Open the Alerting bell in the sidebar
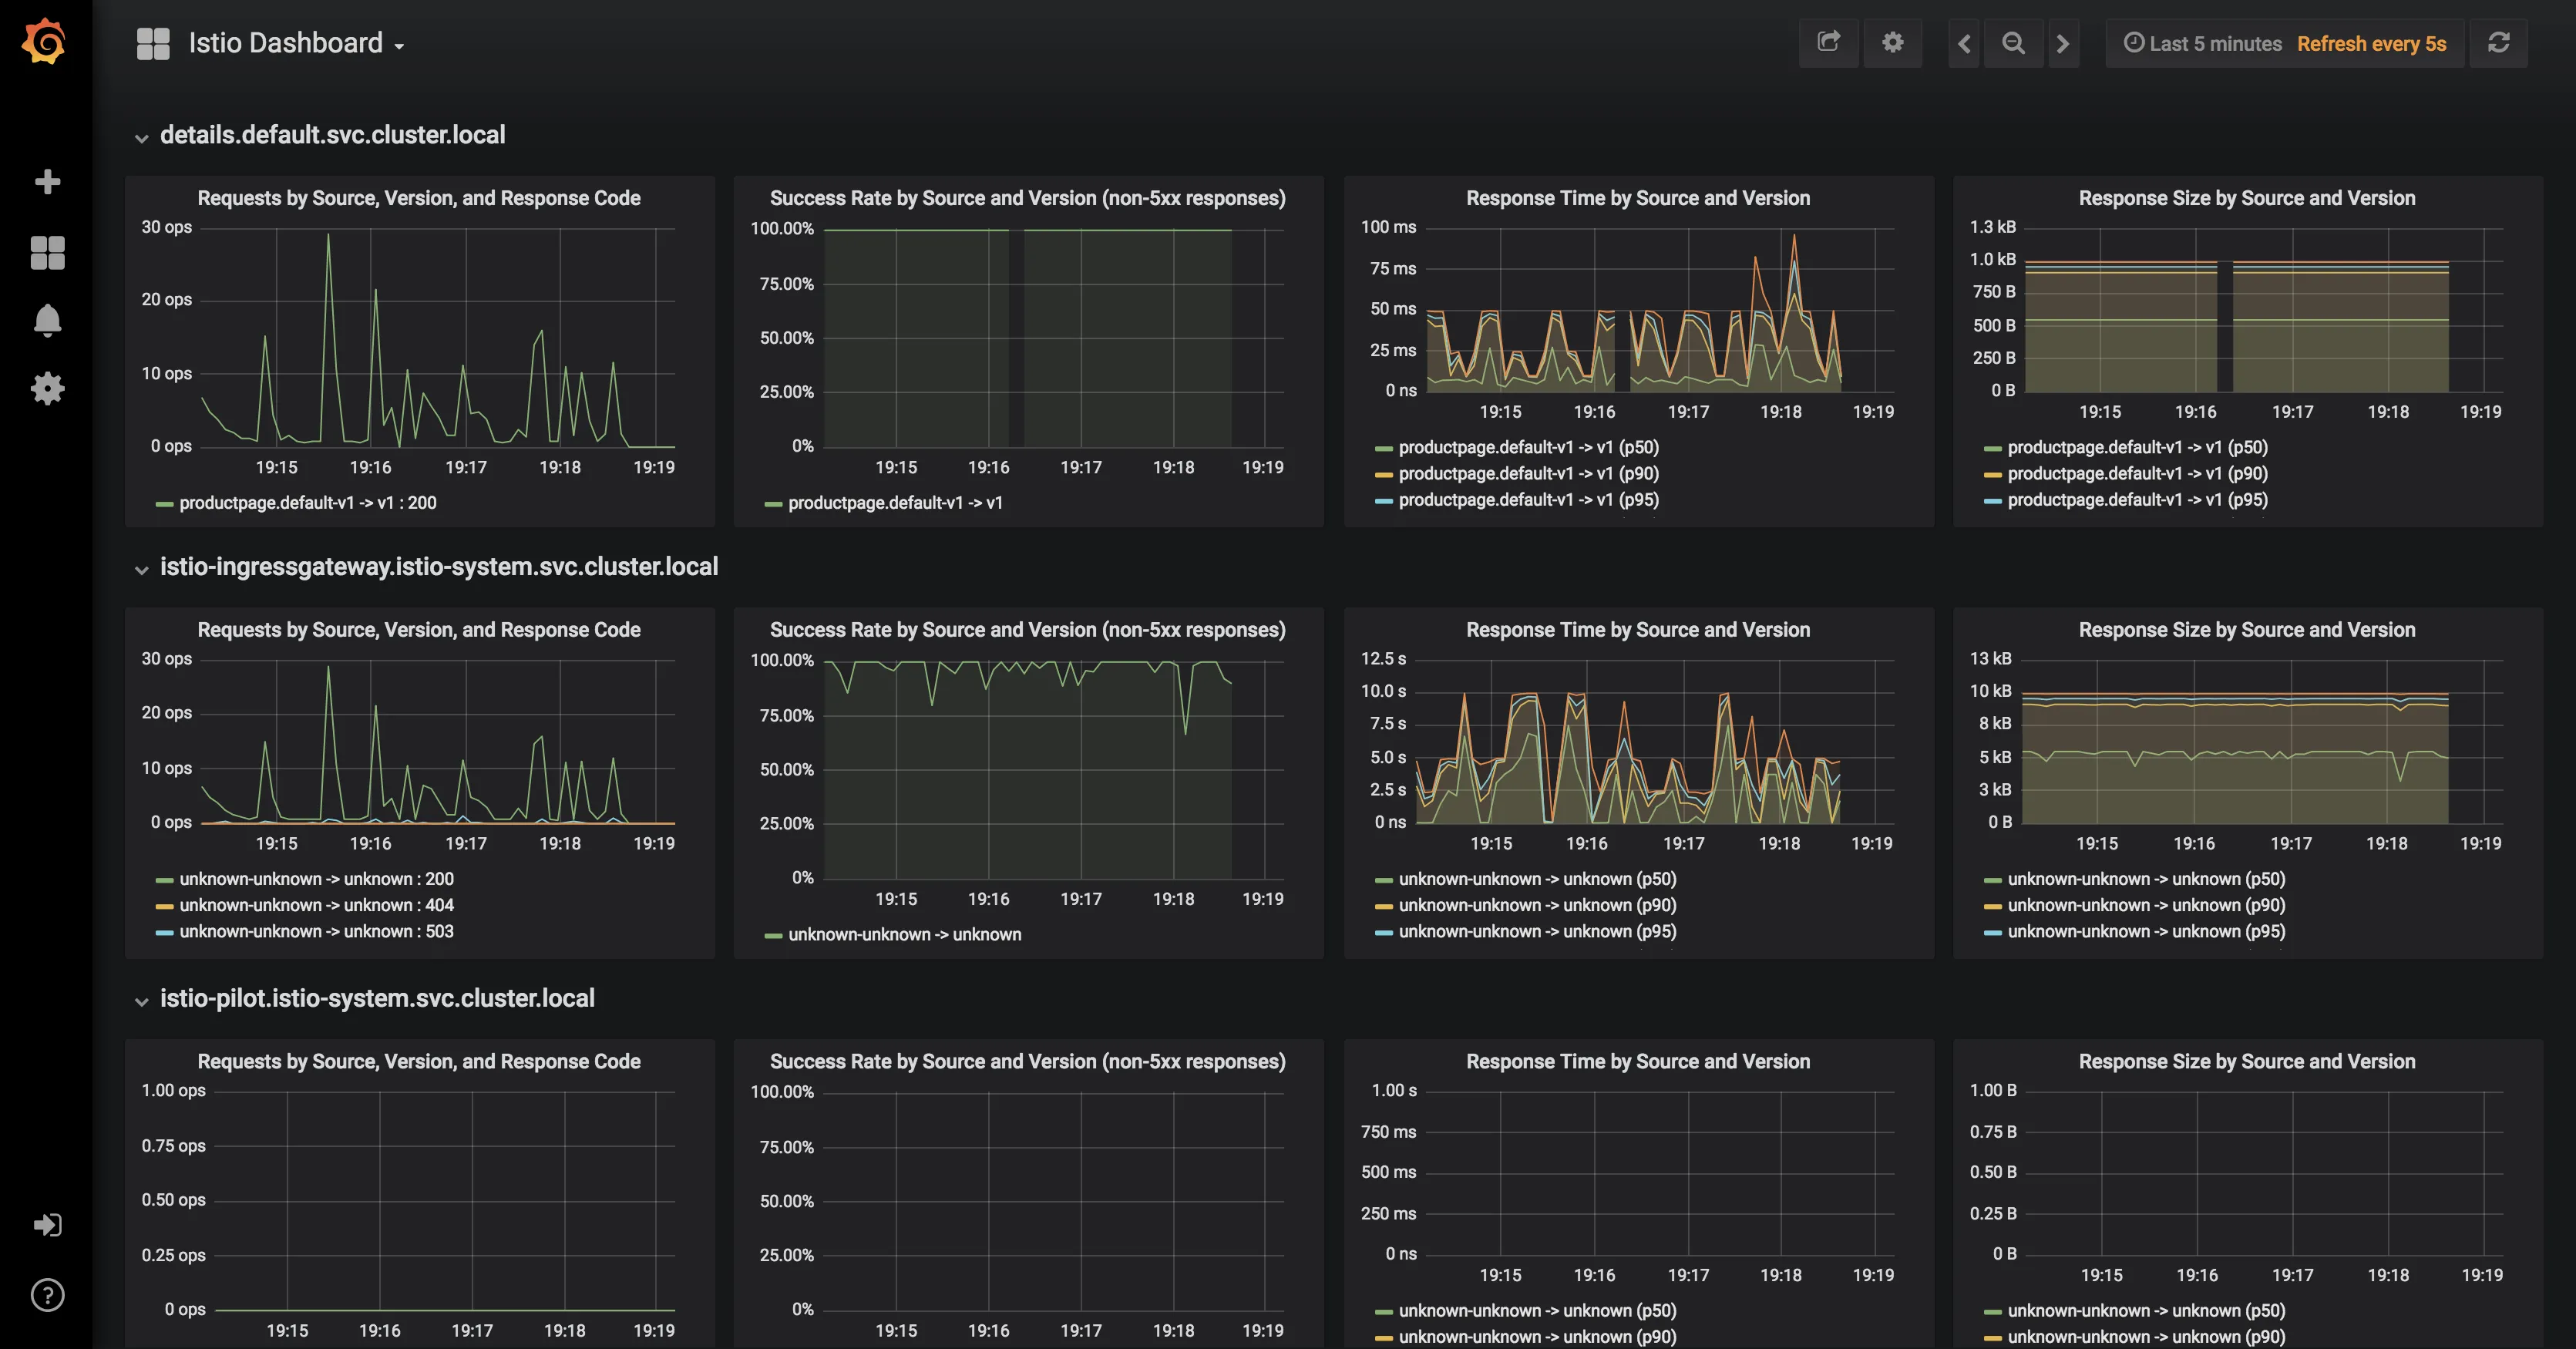2576x1349 pixels. tap(47, 321)
